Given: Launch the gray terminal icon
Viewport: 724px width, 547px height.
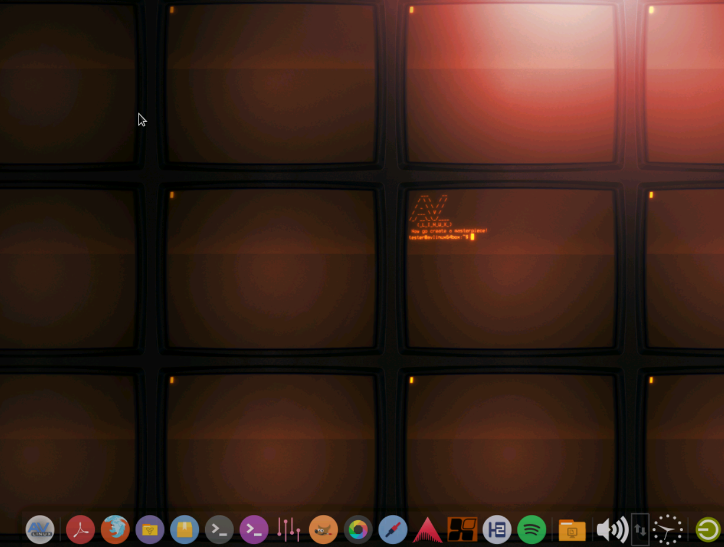Looking at the screenshot, I should (x=219, y=529).
